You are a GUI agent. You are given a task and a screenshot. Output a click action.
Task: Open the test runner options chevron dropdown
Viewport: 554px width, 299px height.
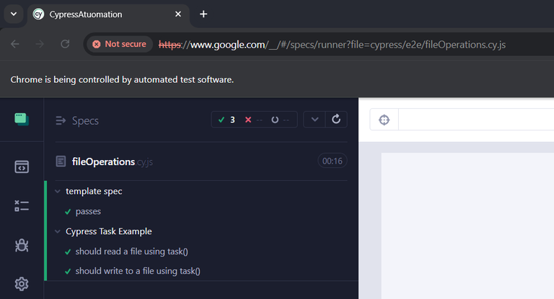[x=315, y=120]
